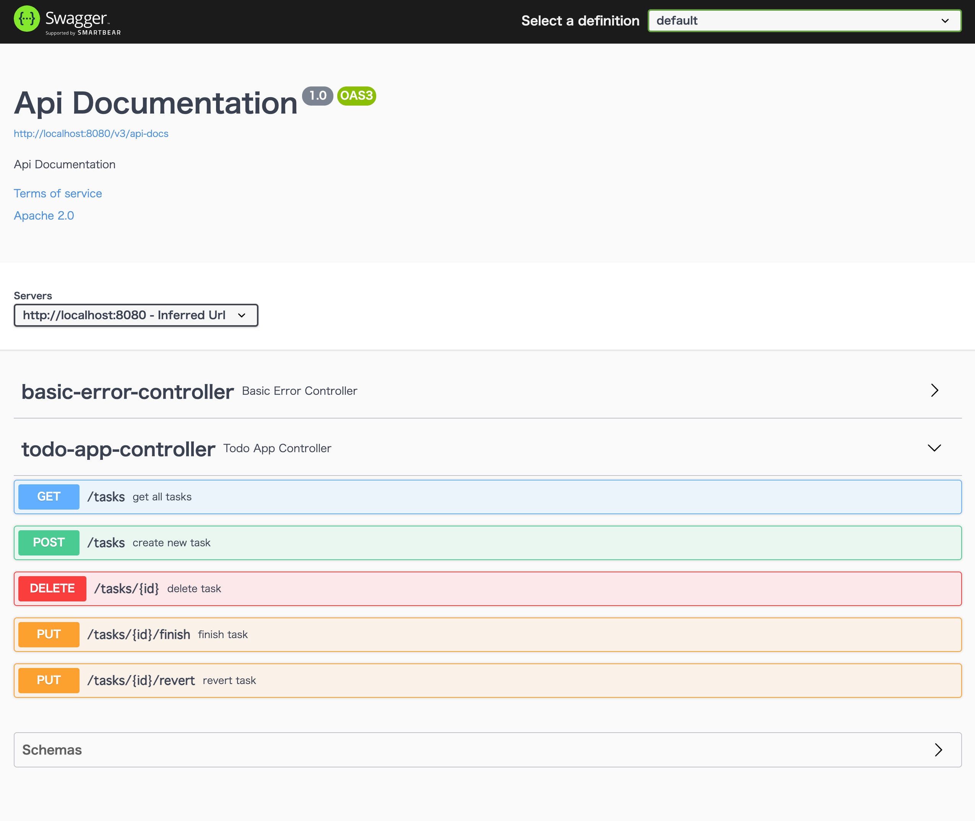Click the 'Api Documentation' page title
The image size is (975, 821).
[x=155, y=103]
